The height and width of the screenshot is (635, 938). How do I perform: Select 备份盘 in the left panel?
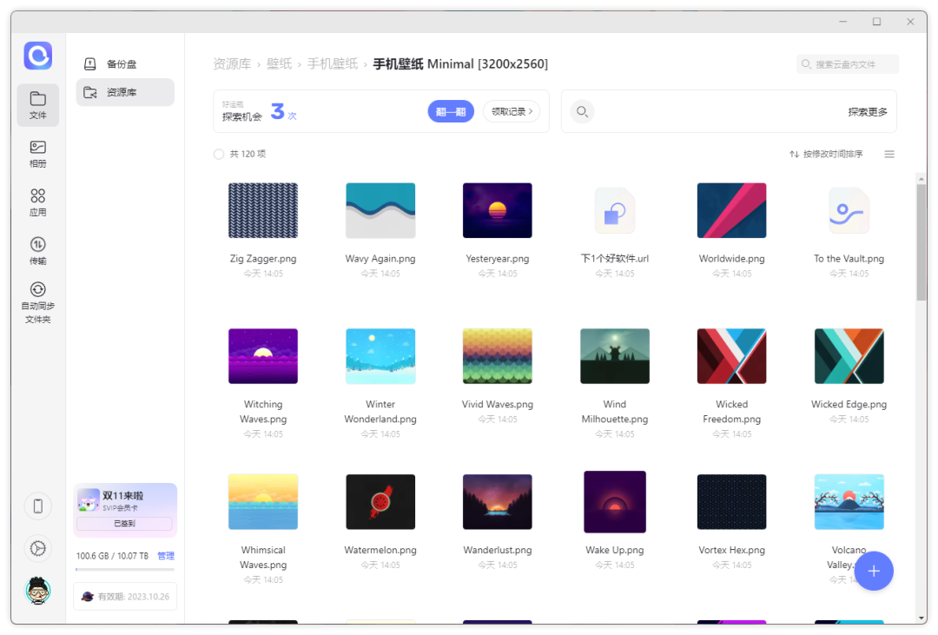[121, 64]
